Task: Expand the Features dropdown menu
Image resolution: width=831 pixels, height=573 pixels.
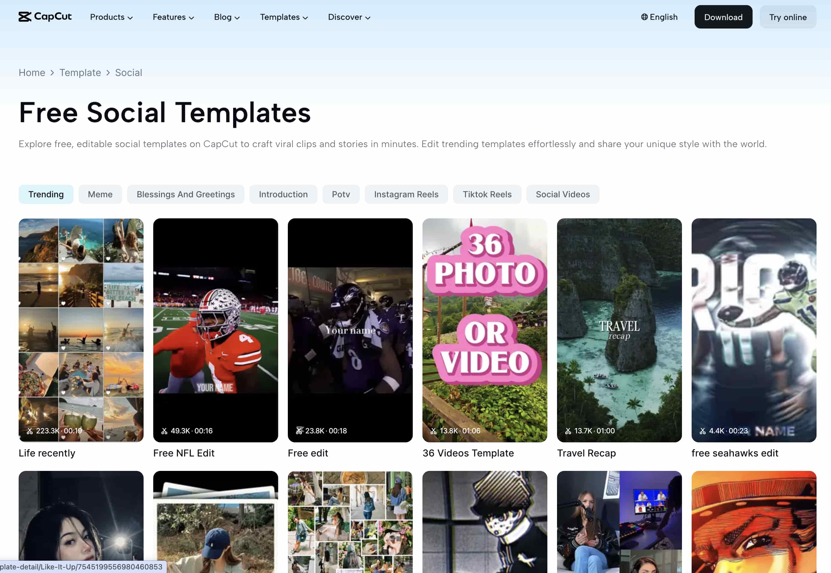Action: [173, 17]
